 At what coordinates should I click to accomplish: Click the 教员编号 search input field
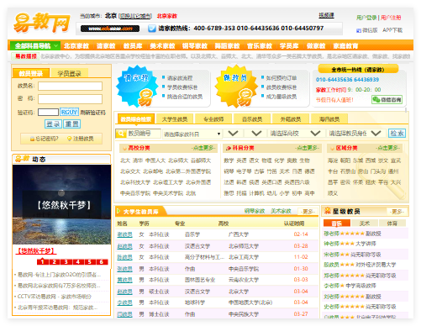144,134
